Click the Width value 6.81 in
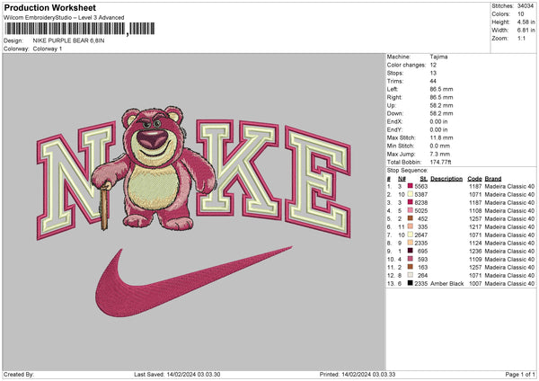 tap(526, 31)
